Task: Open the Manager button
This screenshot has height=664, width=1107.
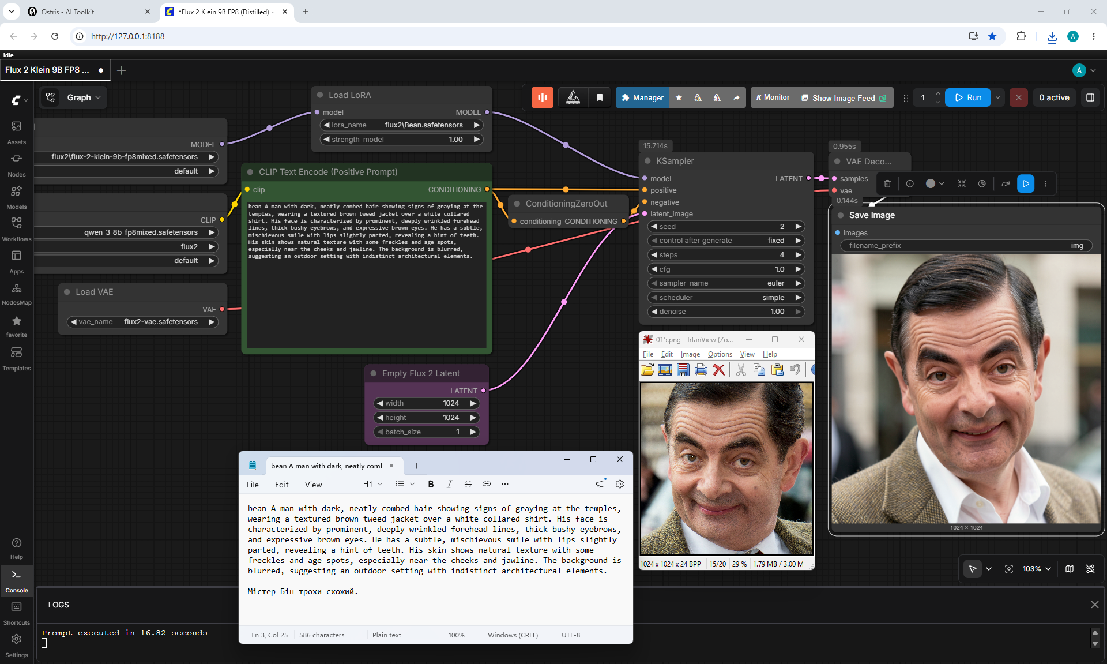Action: pyautogui.click(x=642, y=98)
